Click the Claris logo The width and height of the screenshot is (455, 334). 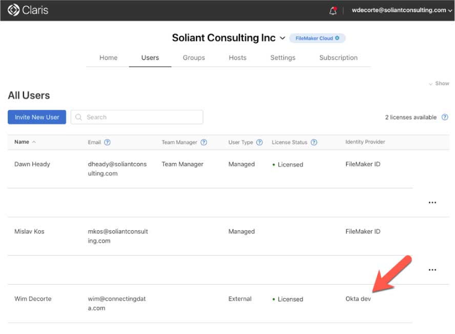28,10
